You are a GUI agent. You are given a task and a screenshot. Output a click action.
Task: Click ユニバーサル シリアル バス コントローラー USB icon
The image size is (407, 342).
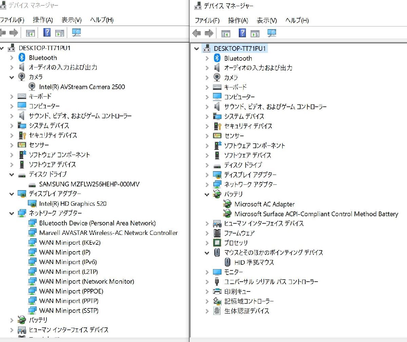click(x=217, y=281)
